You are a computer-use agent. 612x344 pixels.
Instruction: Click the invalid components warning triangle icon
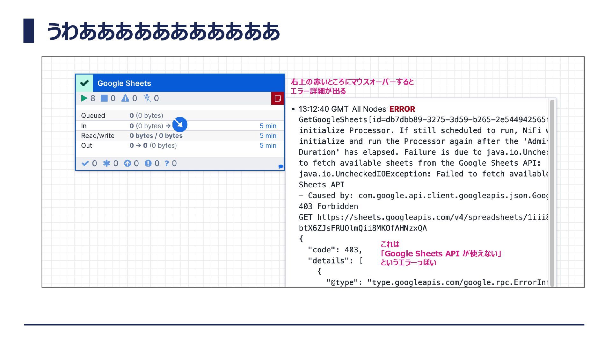pyautogui.click(x=125, y=98)
